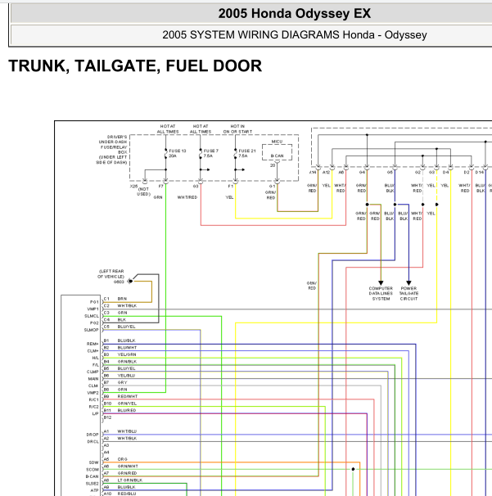Image resolution: width=492 pixels, height=496 pixels.
Task: Click the "COMPUTER DATA LINES SYSTEM" reference
Action: pyautogui.click(x=381, y=294)
